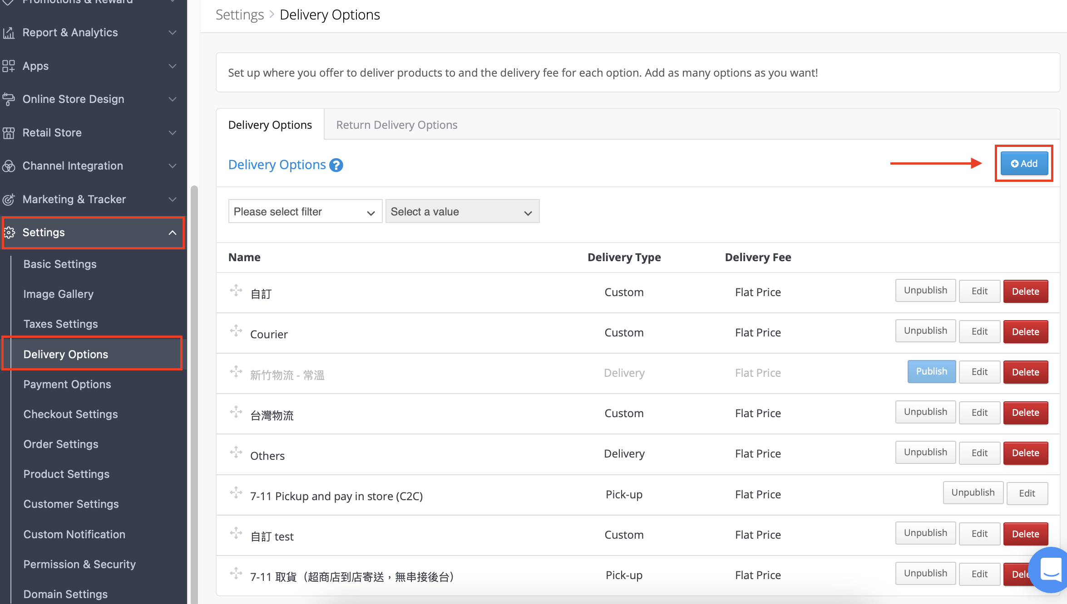
Task: Open the 'Please select filter' dropdown
Action: point(305,211)
